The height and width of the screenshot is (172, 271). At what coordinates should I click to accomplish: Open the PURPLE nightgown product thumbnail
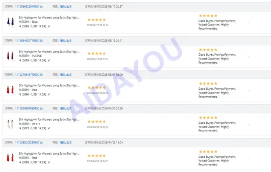point(10,56)
